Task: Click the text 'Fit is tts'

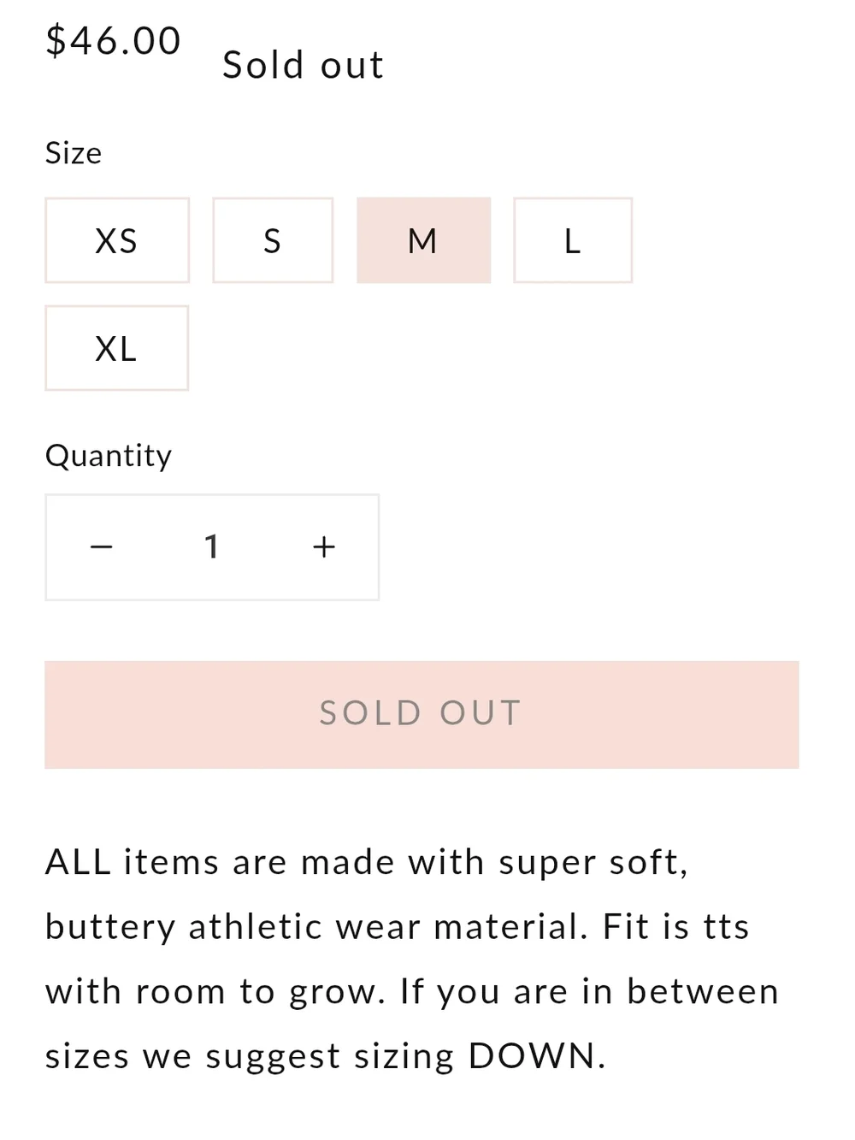Action: [676, 927]
